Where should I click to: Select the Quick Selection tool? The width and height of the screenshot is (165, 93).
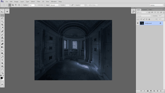click(x=2, y=21)
